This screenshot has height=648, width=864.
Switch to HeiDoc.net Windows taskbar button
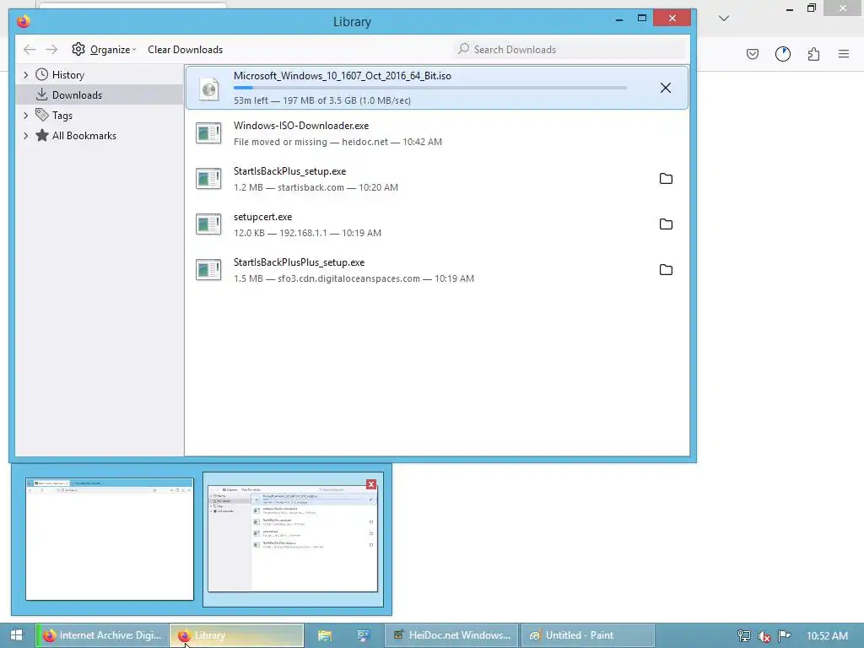coord(451,635)
